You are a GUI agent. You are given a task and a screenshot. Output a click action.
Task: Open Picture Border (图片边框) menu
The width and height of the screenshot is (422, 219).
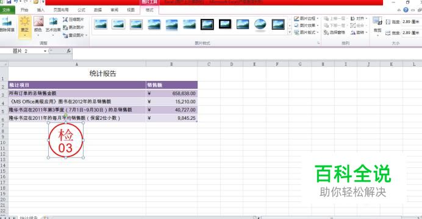[306, 18]
